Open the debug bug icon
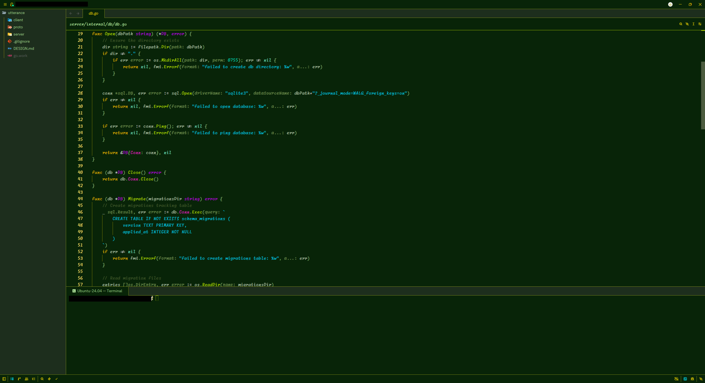 [x=692, y=379]
